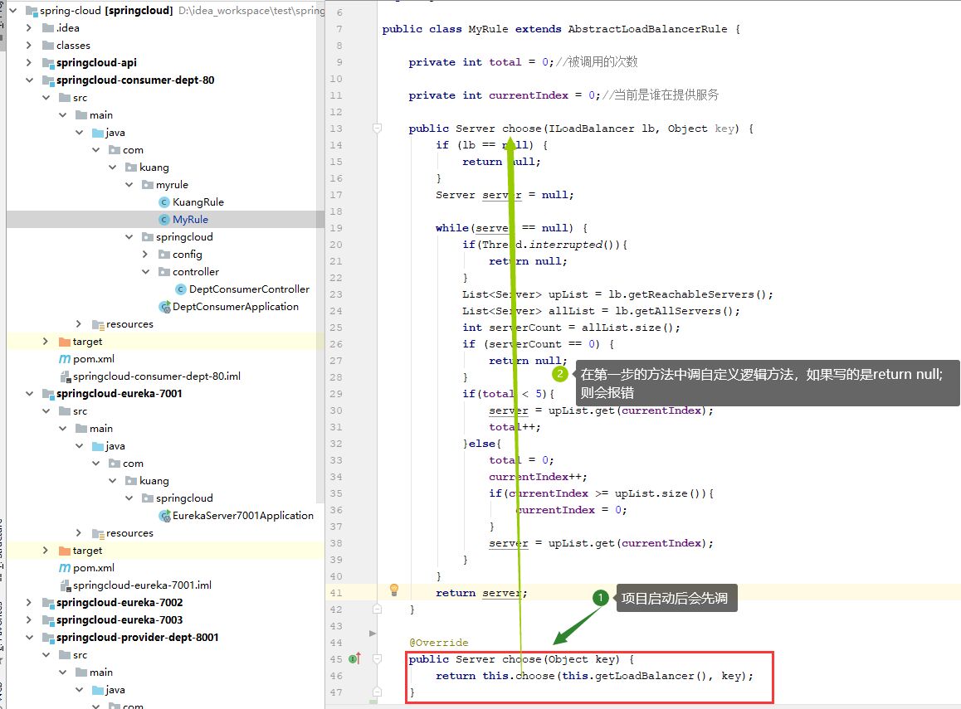Collapse the springcloud-provider-dept-8001 module
This screenshot has width=961, height=709.
pyautogui.click(x=29, y=638)
